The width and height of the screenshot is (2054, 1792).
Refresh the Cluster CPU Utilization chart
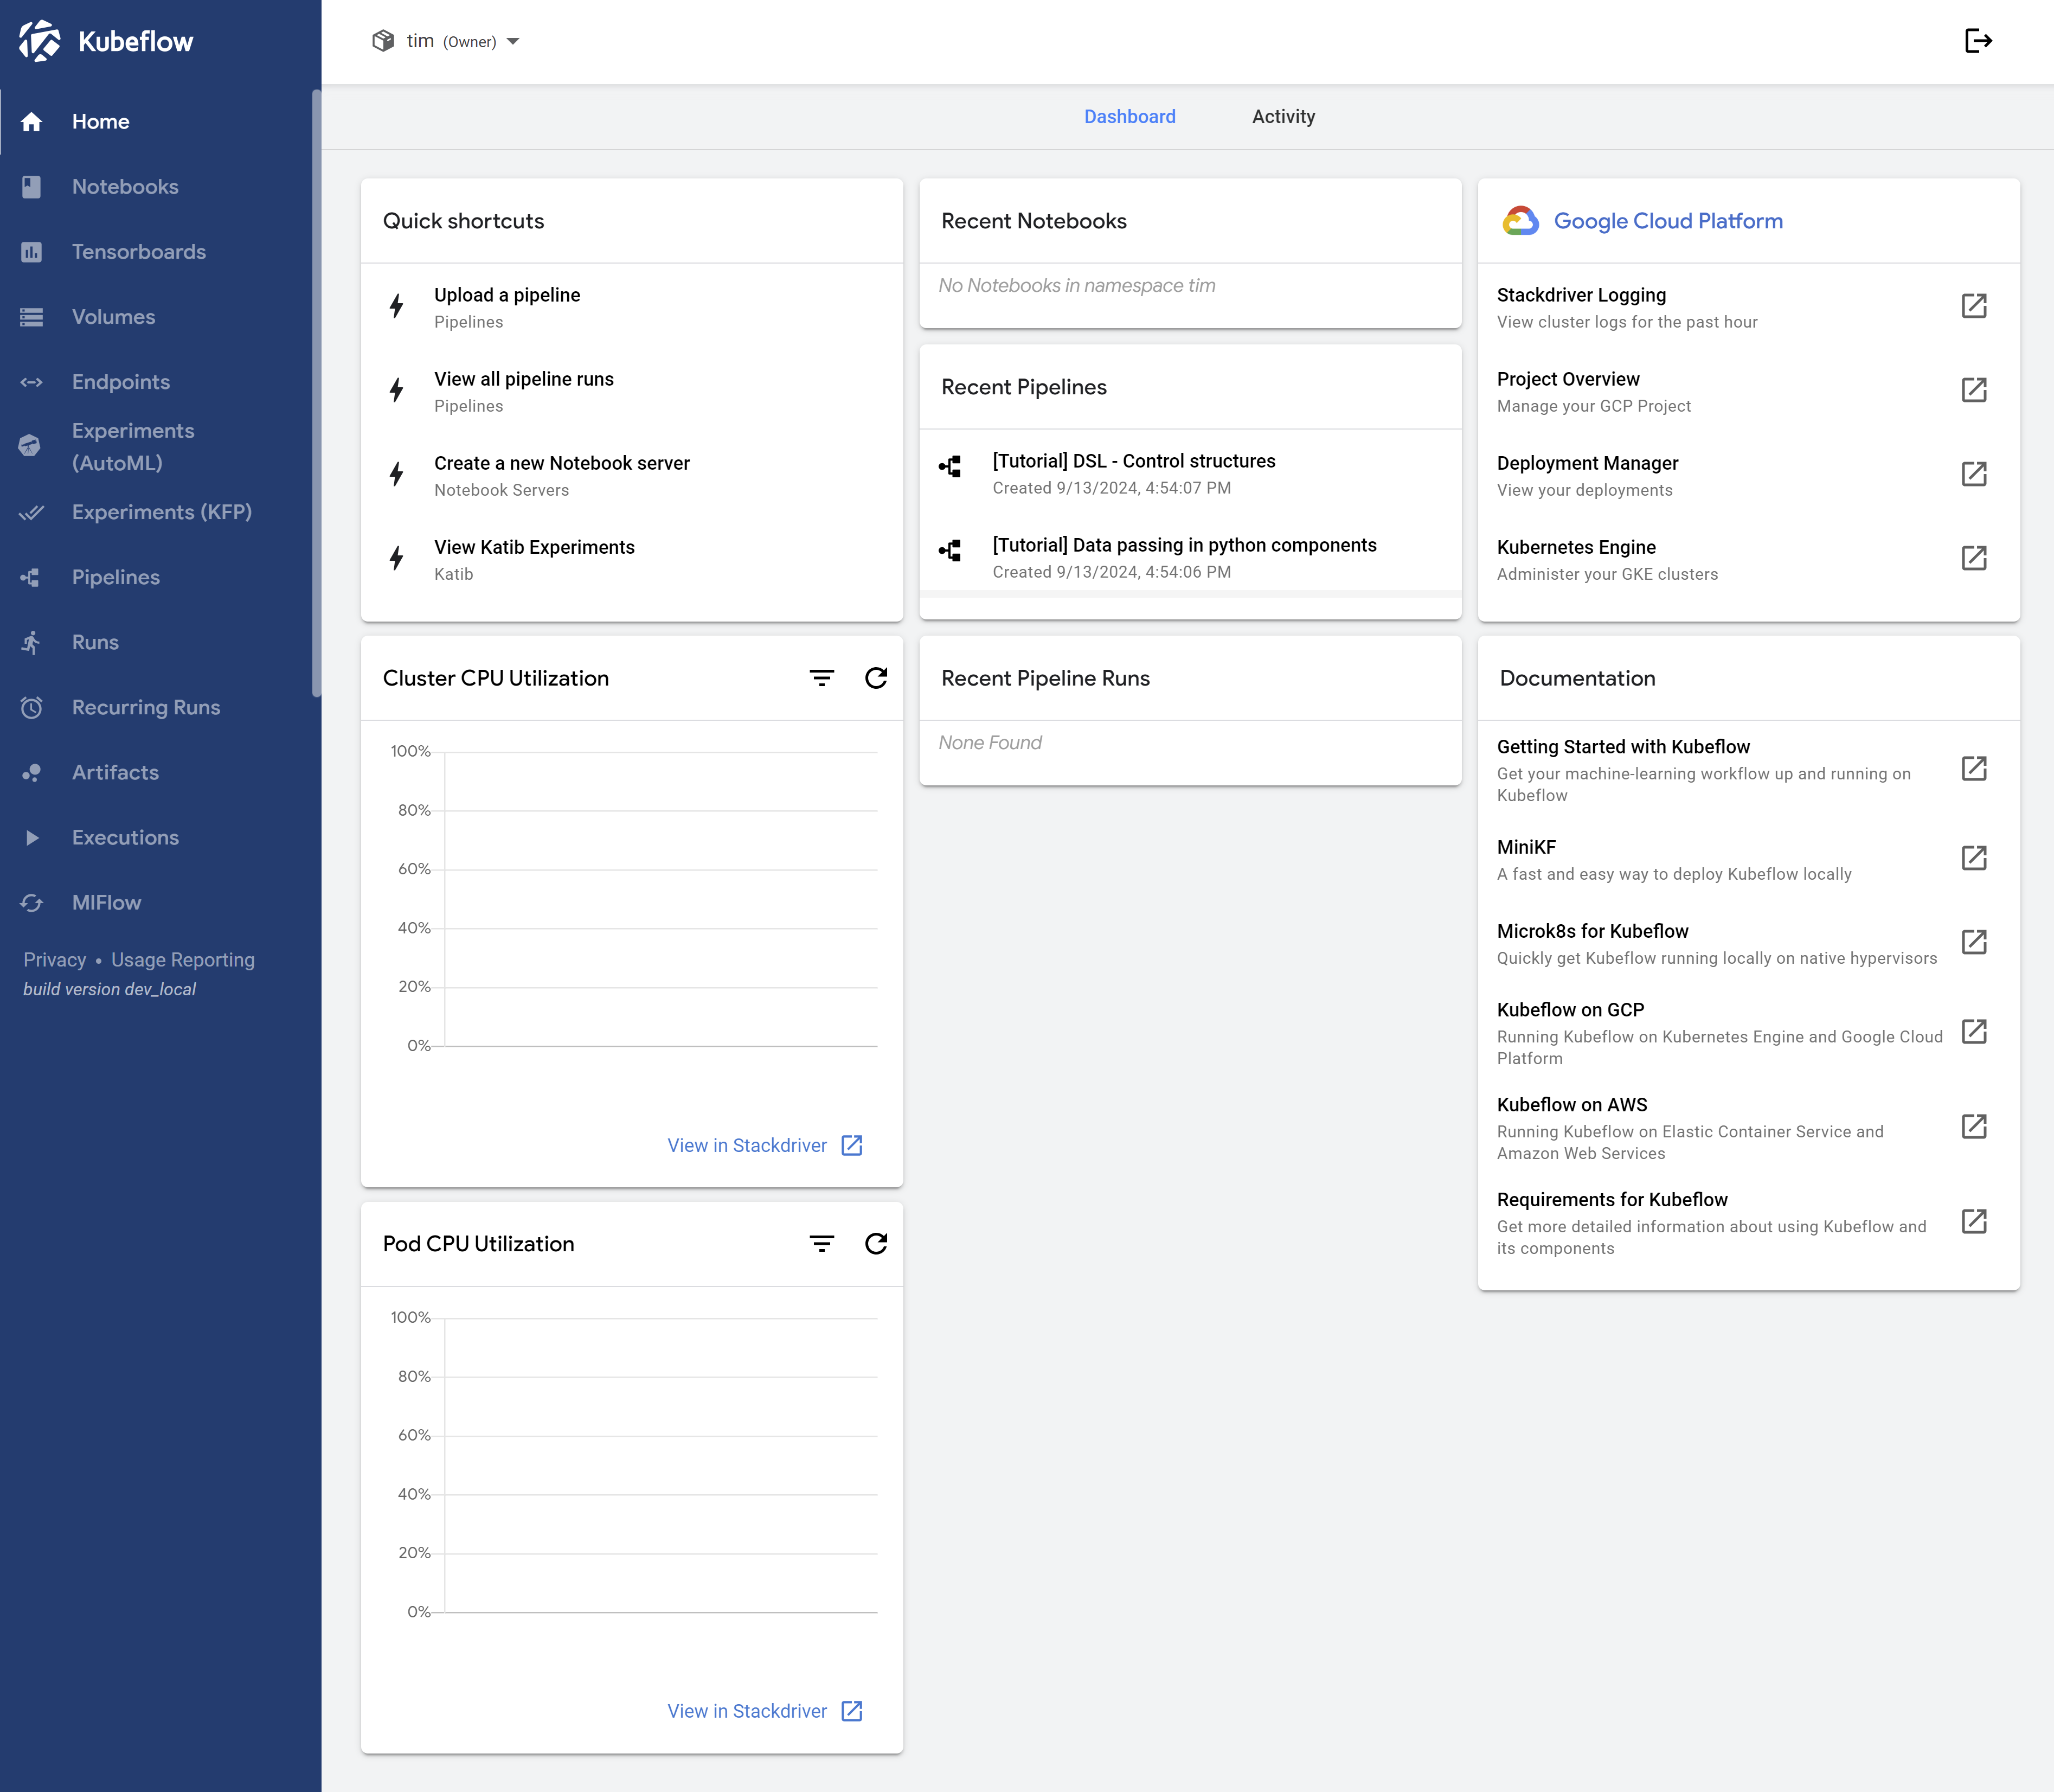(877, 678)
